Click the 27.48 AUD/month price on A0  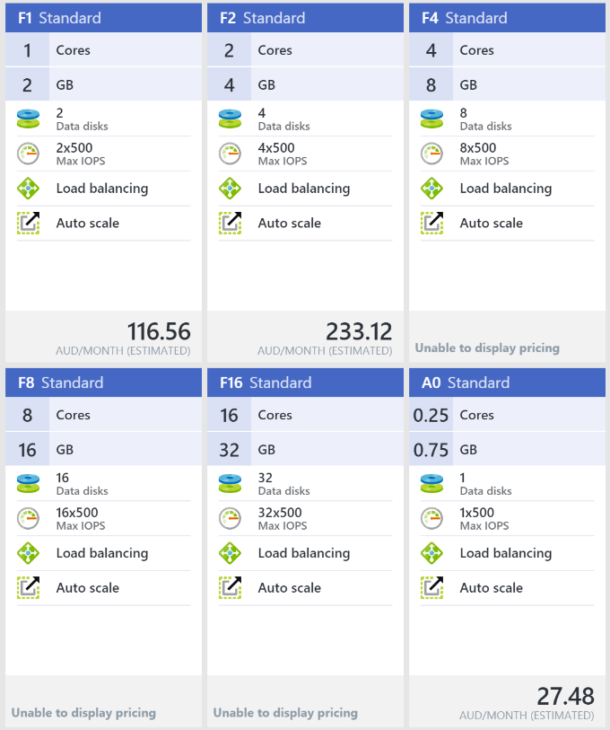point(565,697)
